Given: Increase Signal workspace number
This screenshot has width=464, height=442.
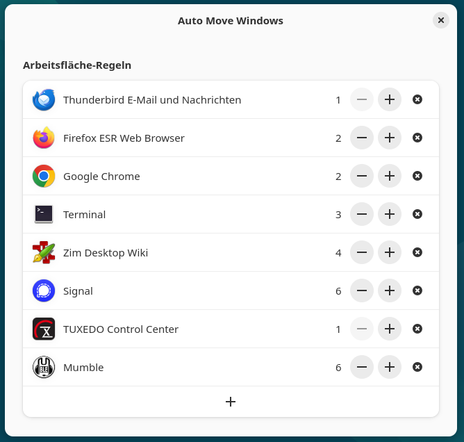Looking at the screenshot, I should pyautogui.click(x=390, y=290).
